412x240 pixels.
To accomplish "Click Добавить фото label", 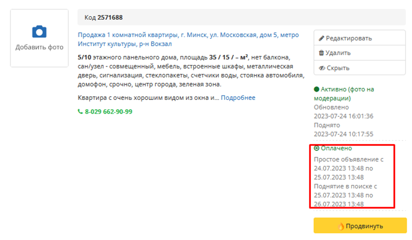I will tap(39, 47).
